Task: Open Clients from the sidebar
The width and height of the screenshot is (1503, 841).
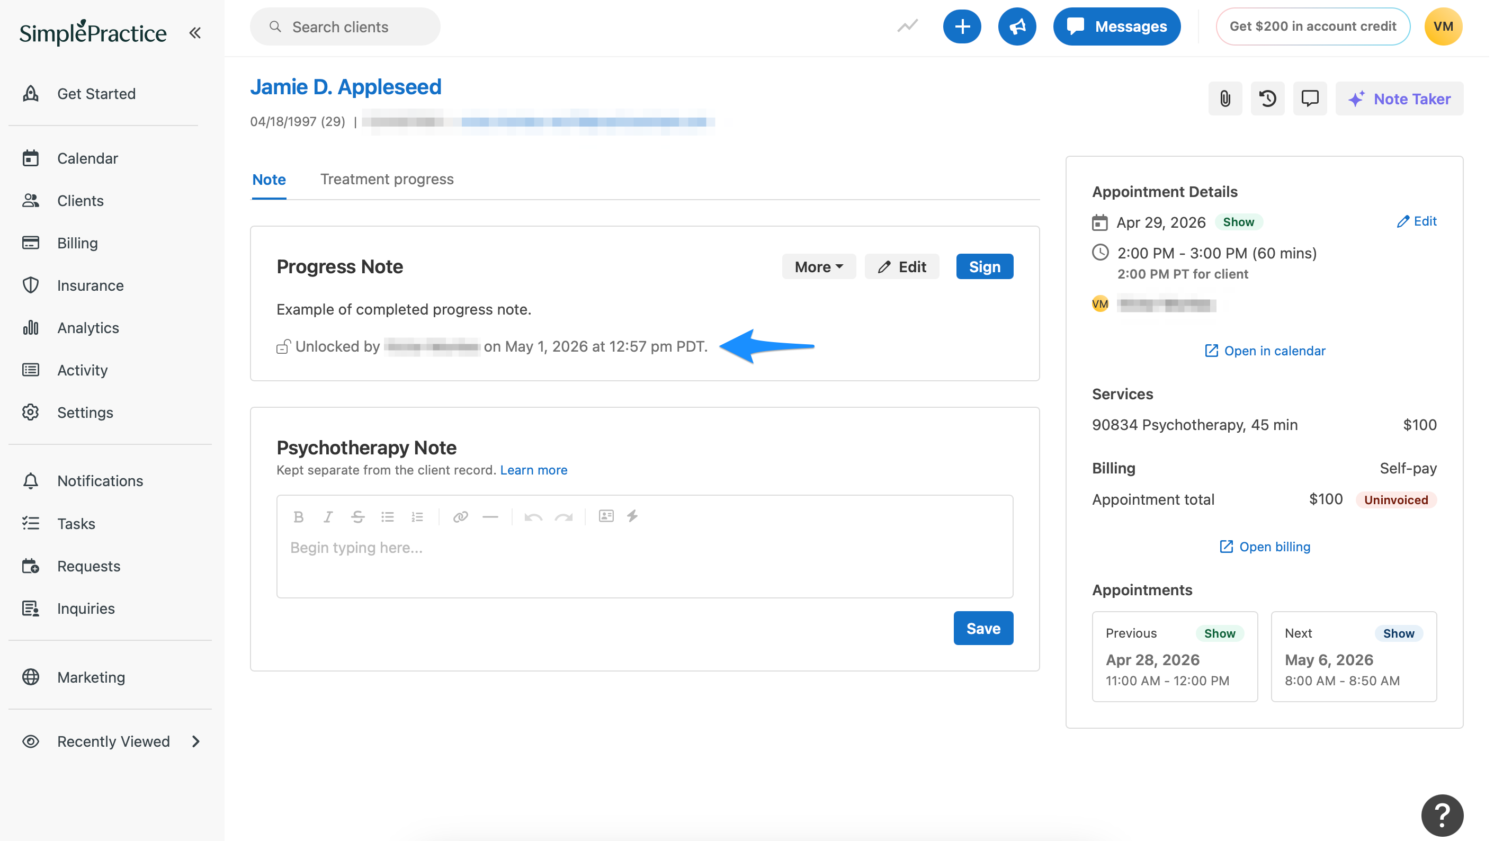Action: coord(80,201)
